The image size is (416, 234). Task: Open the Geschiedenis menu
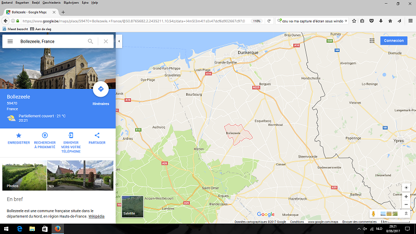coord(51,3)
